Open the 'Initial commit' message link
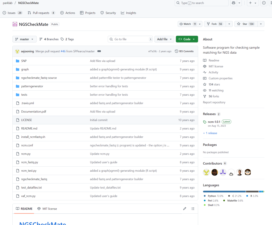 coord(98,120)
